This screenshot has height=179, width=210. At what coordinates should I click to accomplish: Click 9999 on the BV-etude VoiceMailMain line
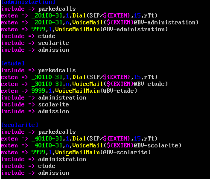[x=38, y=91]
